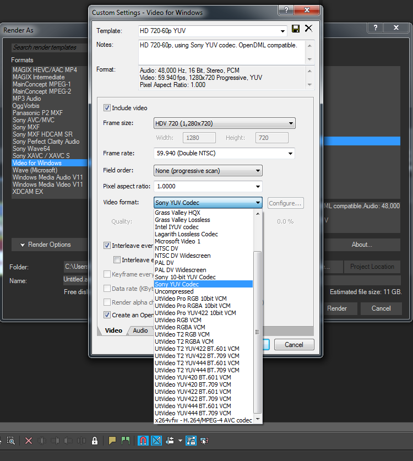Save the template with the floppy disk icon
This screenshot has width=413, height=461.
[x=296, y=29]
